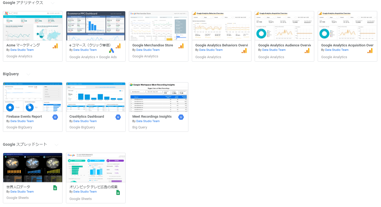This screenshot has height=207, width=381.
Task: Open Data Studio Team link under e コマース
Action: tap(85, 50)
